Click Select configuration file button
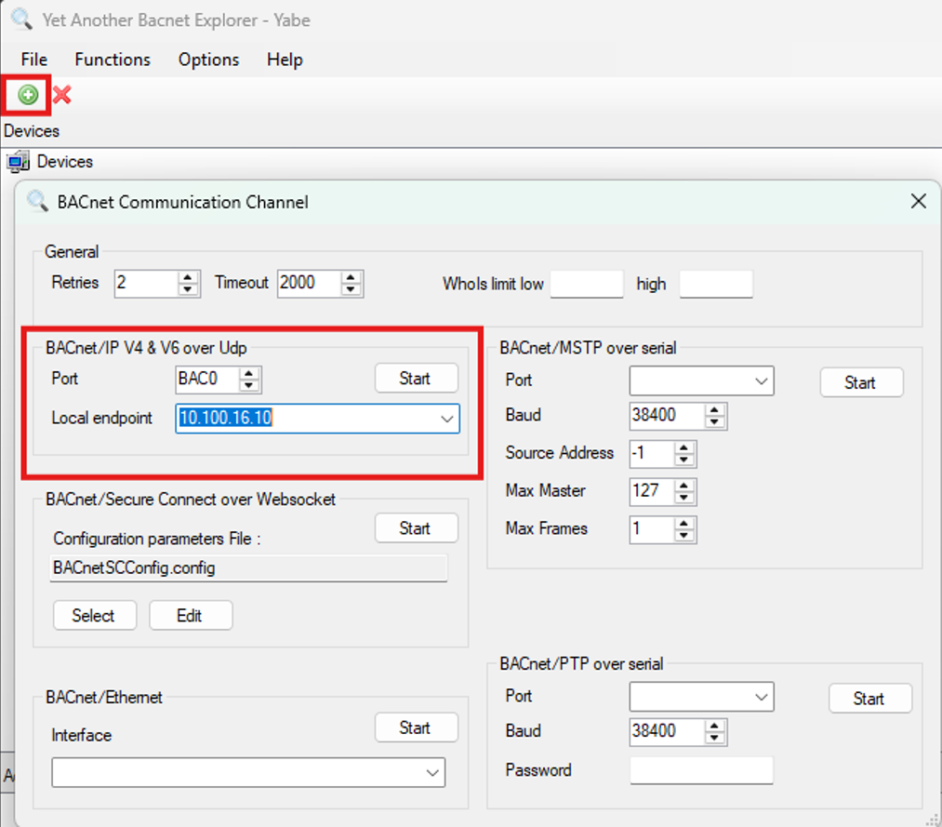942x827 pixels. (x=94, y=615)
